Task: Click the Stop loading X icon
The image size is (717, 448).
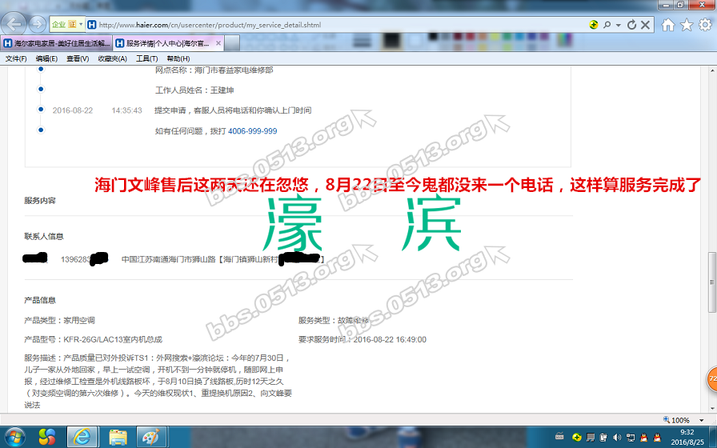Action: 645,26
